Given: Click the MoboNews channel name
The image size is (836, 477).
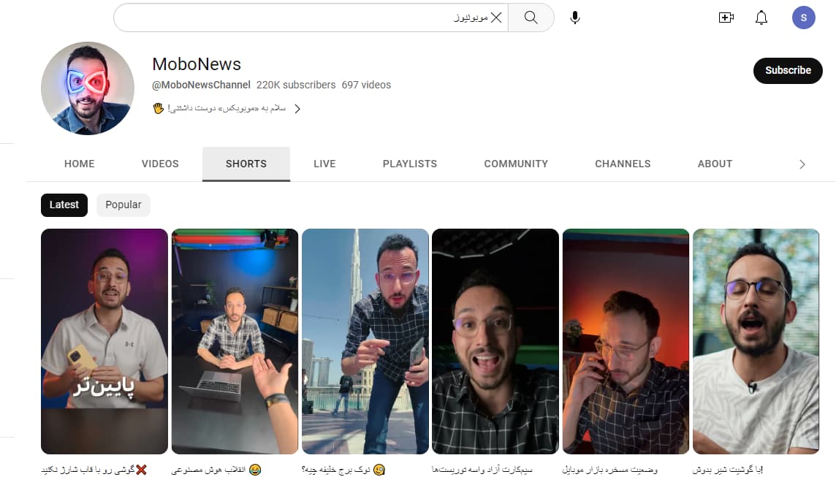Looking at the screenshot, I should click(197, 64).
